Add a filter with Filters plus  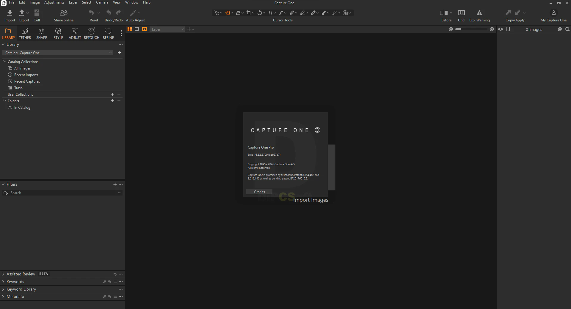coord(115,184)
